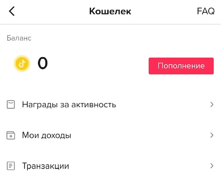Select the word активность in the rewards row

tap(94, 105)
